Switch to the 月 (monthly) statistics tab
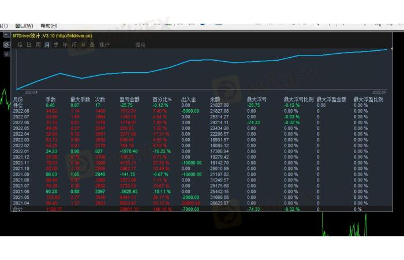 point(47,44)
